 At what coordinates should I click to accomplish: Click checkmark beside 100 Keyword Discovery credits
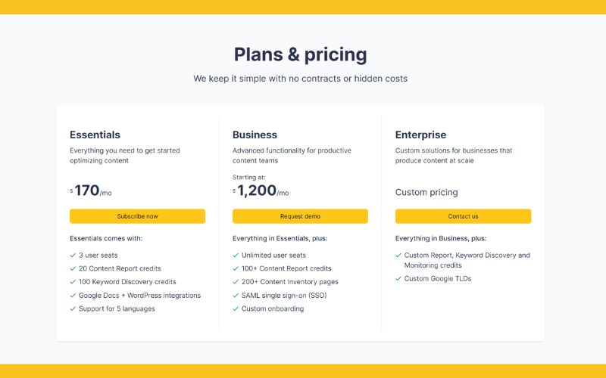pos(73,282)
